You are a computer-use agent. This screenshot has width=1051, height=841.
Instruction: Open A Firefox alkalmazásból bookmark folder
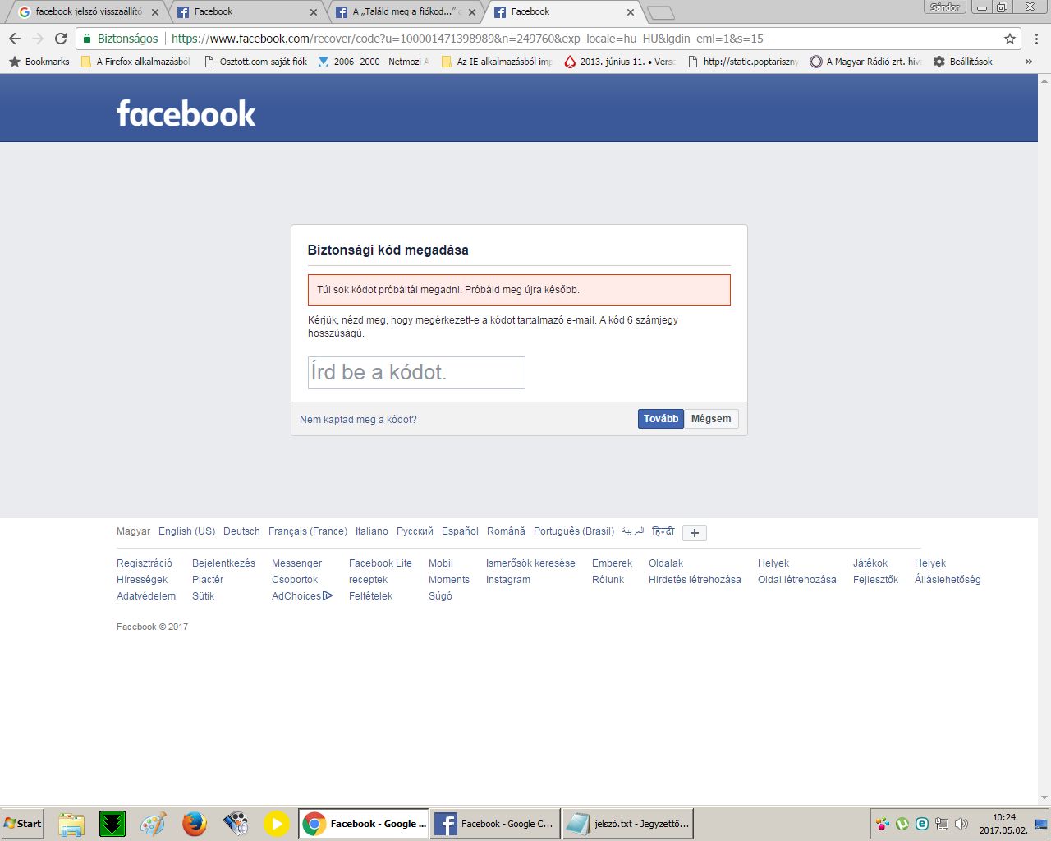[x=135, y=62]
